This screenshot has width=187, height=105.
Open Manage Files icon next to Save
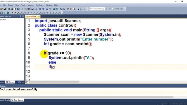pyautogui.click(x=8, y=9)
